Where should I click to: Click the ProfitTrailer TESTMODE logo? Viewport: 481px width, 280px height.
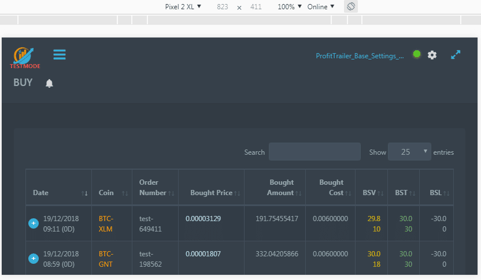[x=25, y=57]
